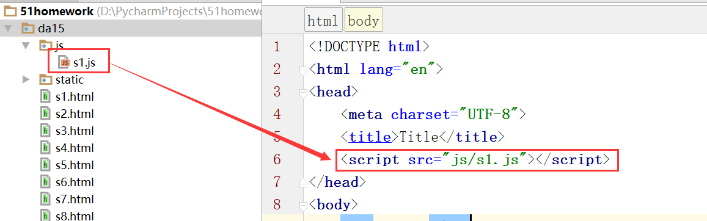Open s1.js in the project tree
This screenshot has height=221, width=707.
[x=84, y=63]
